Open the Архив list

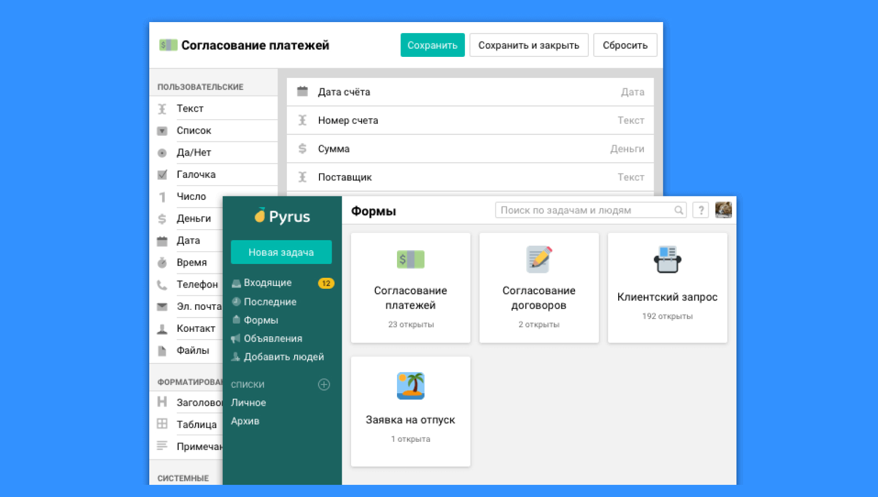[x=245, y=421]
